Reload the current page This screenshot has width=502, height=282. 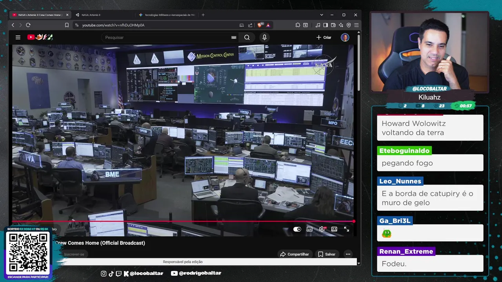click(28, 25)
